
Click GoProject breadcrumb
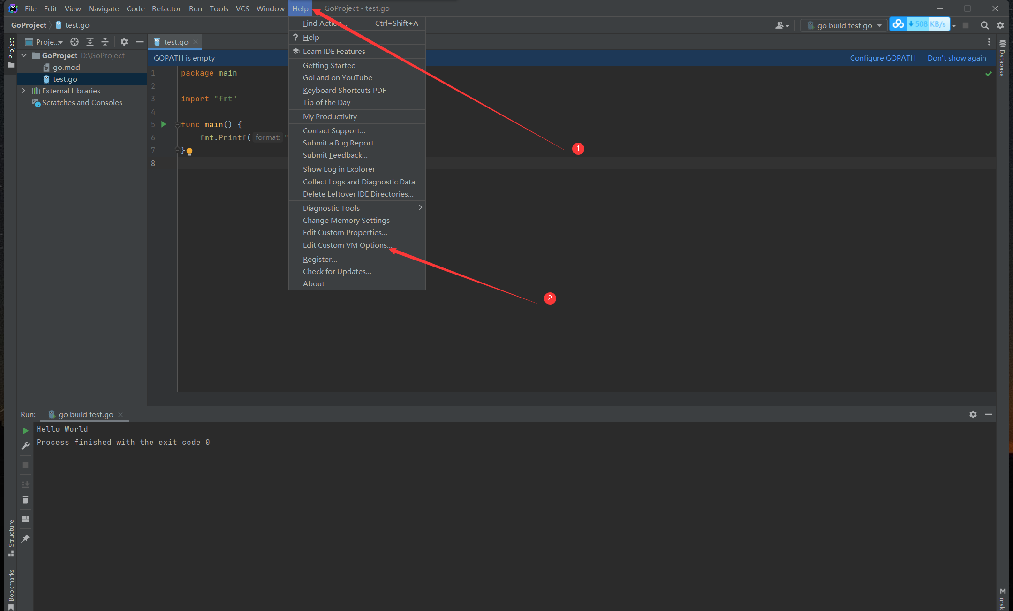29,25
